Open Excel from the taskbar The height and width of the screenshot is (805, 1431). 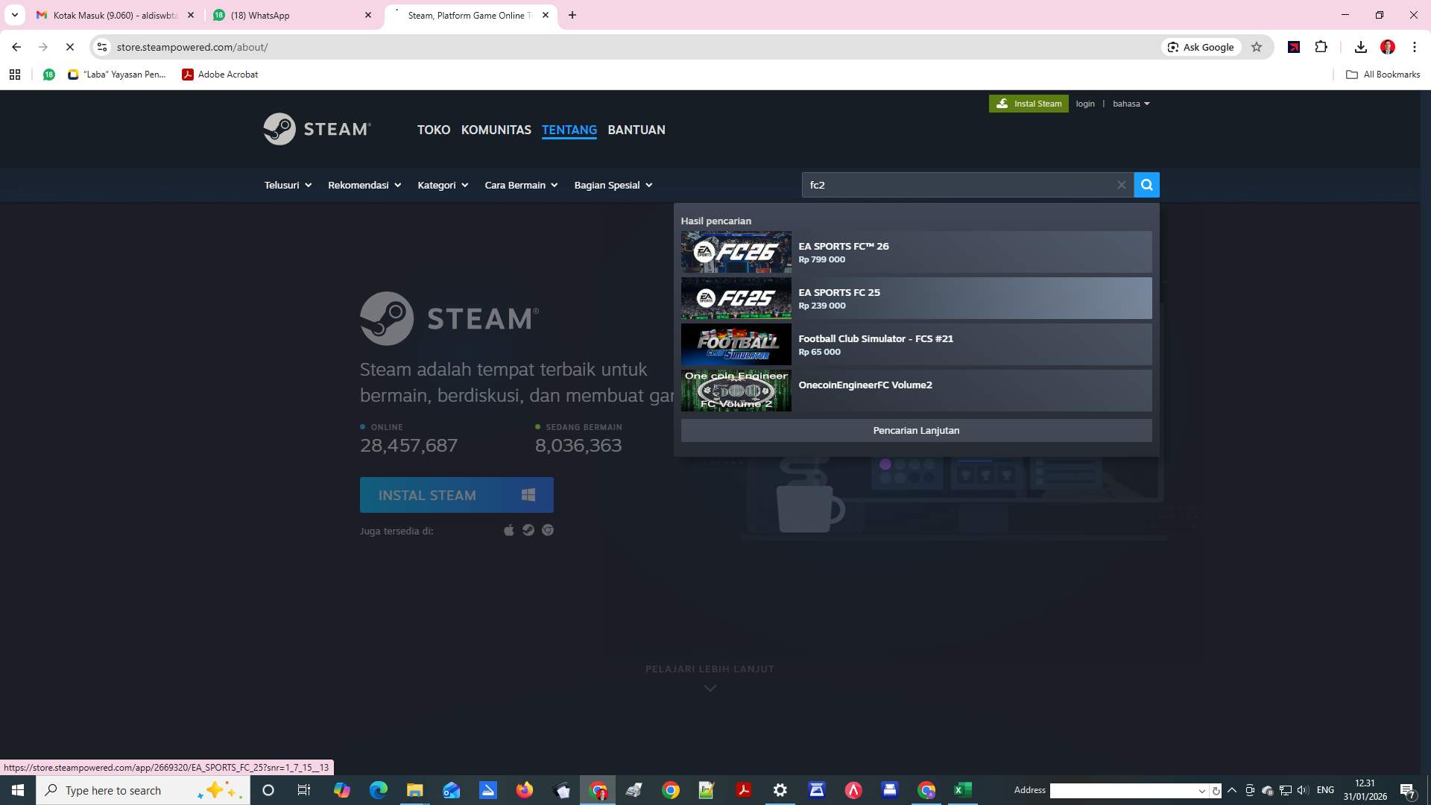pyautogui.click(x=962, y=789)
